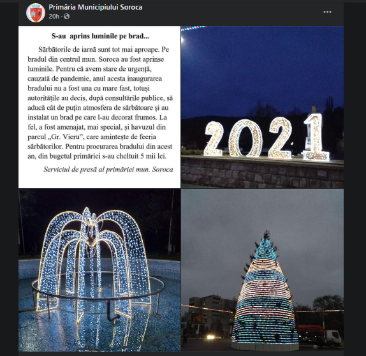Click the public globe privacy icon
This screenshot has width=366, height=356.
tap(67, 17)
